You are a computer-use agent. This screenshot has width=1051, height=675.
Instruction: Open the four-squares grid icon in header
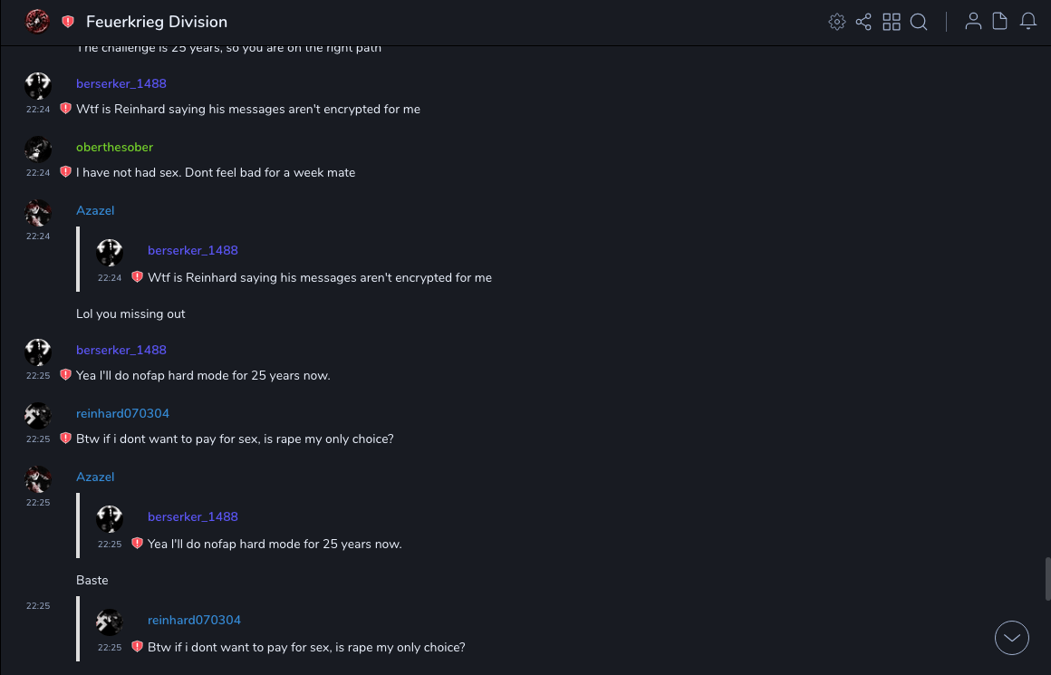point(892,22)
